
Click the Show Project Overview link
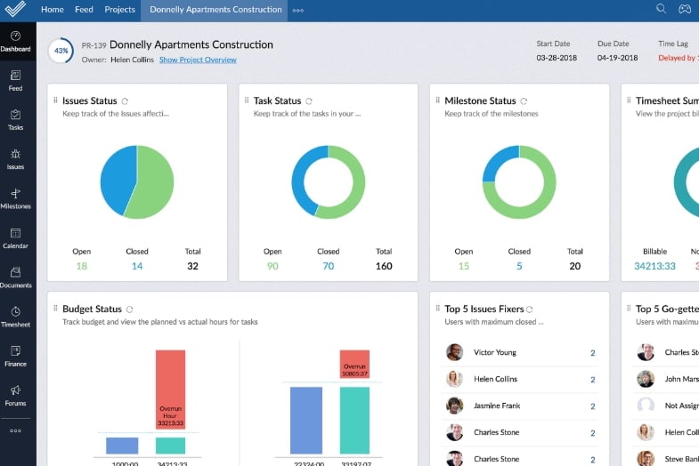point(198,60)
